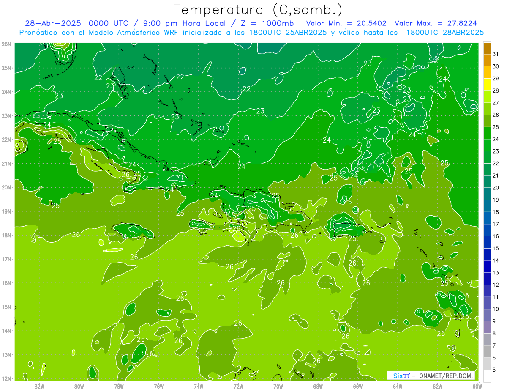The width and height of the screenshot is (507, 392).
Task: Click the "18N" latitude axis label
Action: [x=6, y=235]
